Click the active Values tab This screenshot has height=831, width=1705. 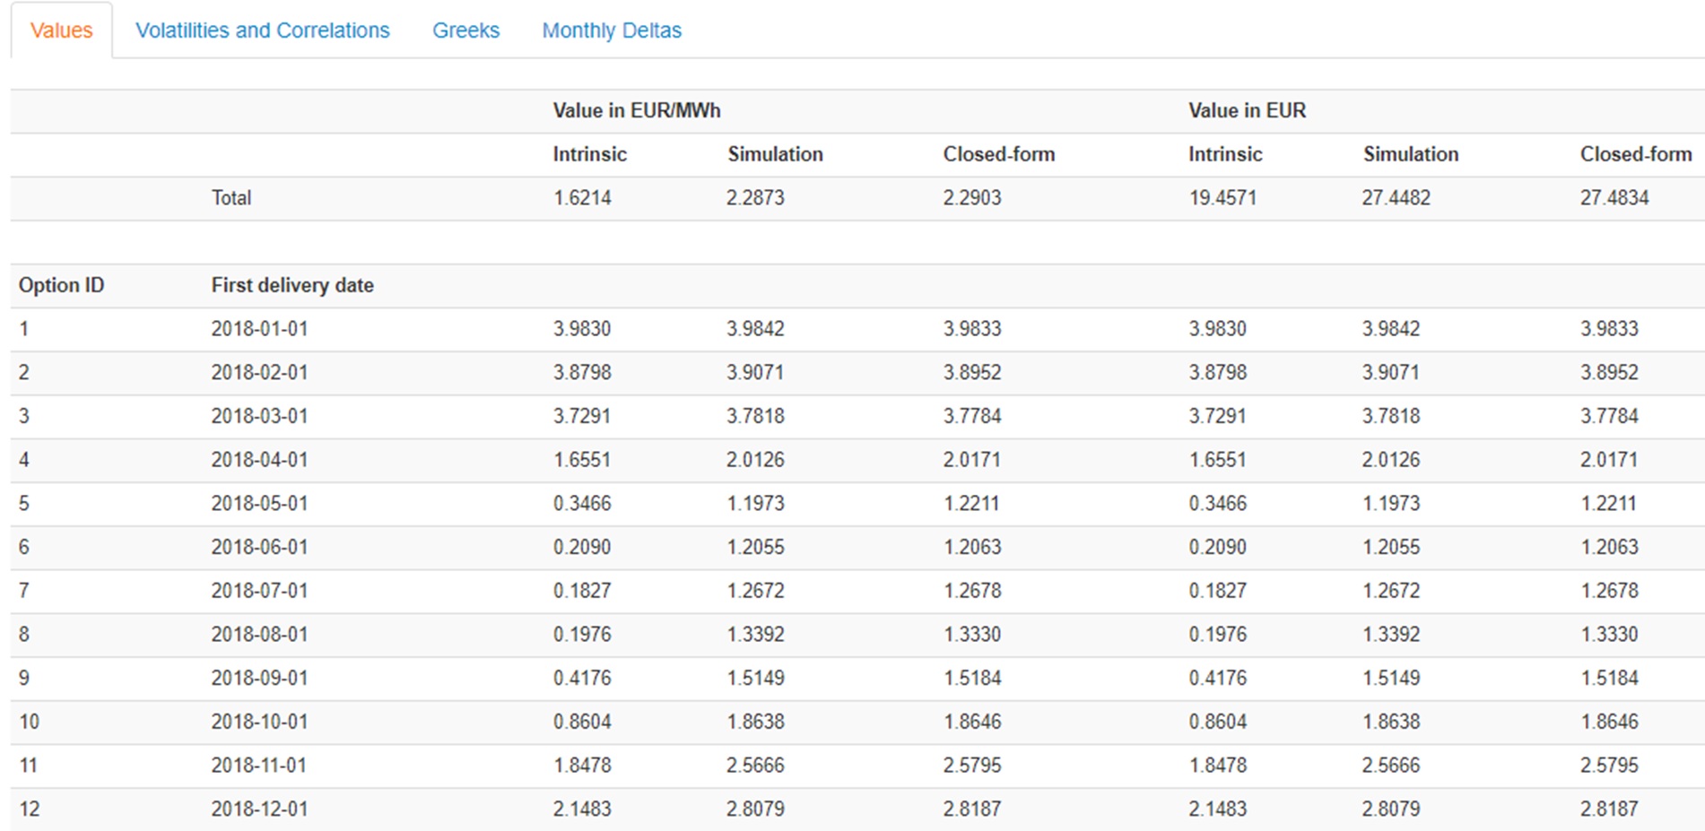click(61, 30)
